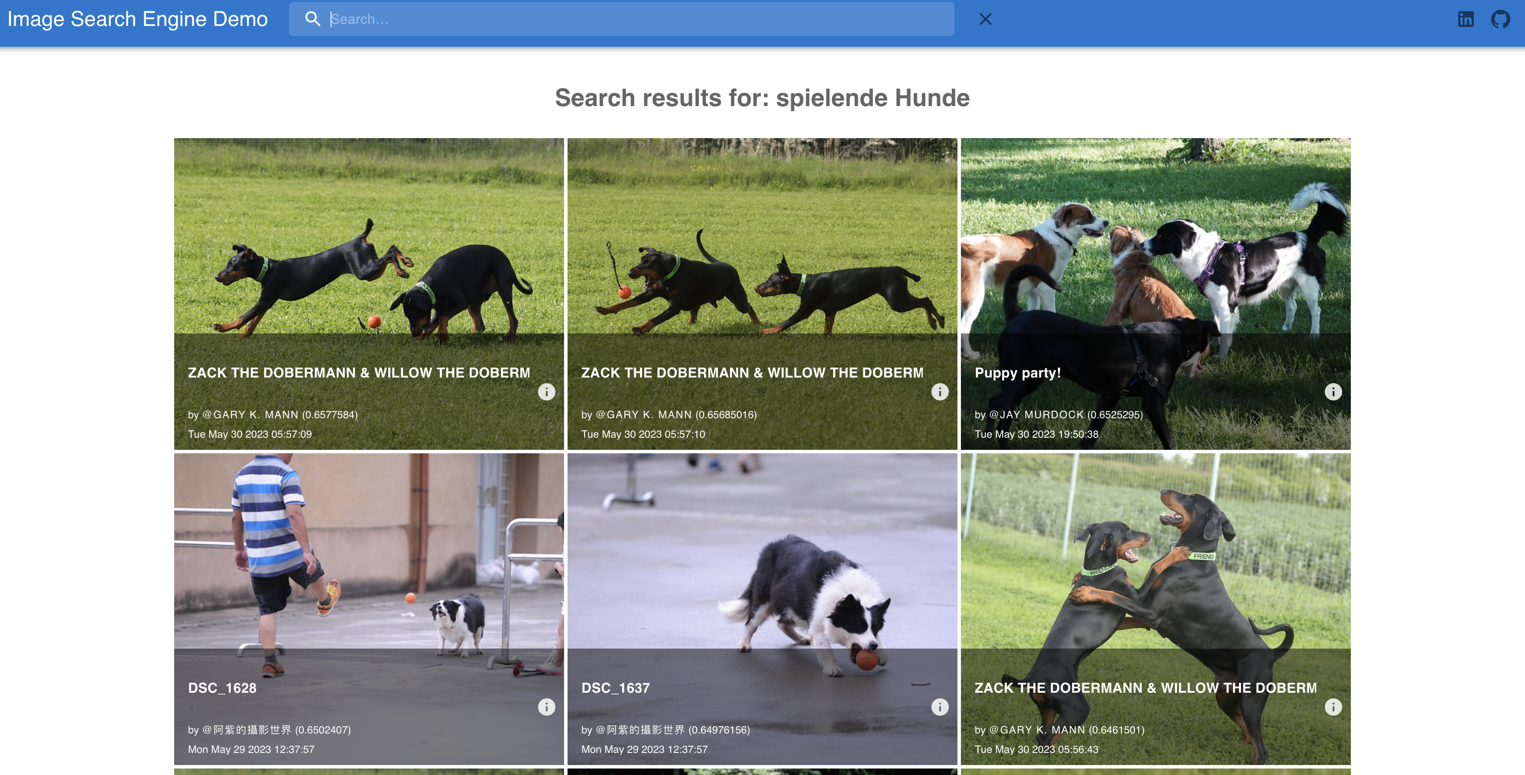This screenshot has height=775, width=1525.
Task: Show info for second Zack Dobermann image
Action: pyautogui.click(x=940, y=392)
